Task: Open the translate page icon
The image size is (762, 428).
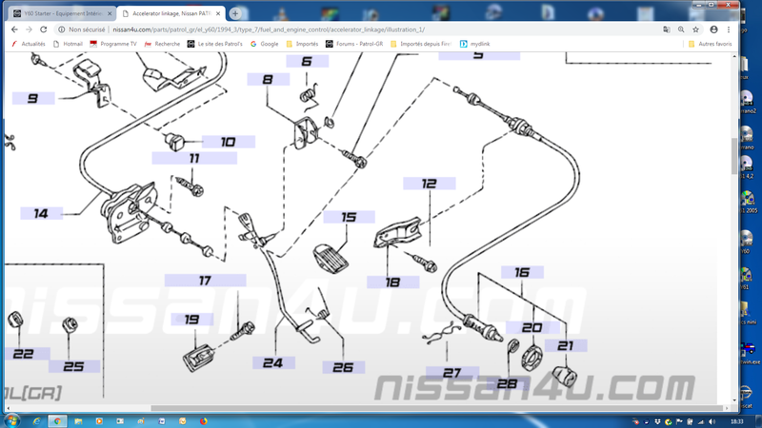Action: 666,29
